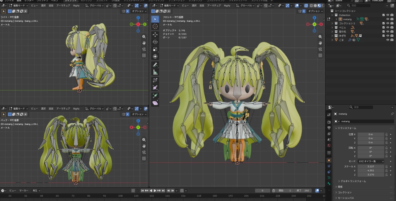Click the スケール X field 3.127
The width and height of the screenshot is (396, 201).
[371, 167]
